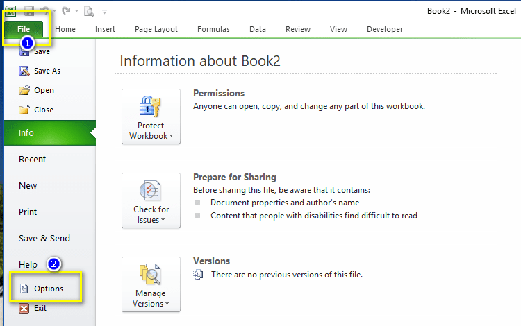
Task: Show the Recent workbooks list
Action: click(32, 160)
